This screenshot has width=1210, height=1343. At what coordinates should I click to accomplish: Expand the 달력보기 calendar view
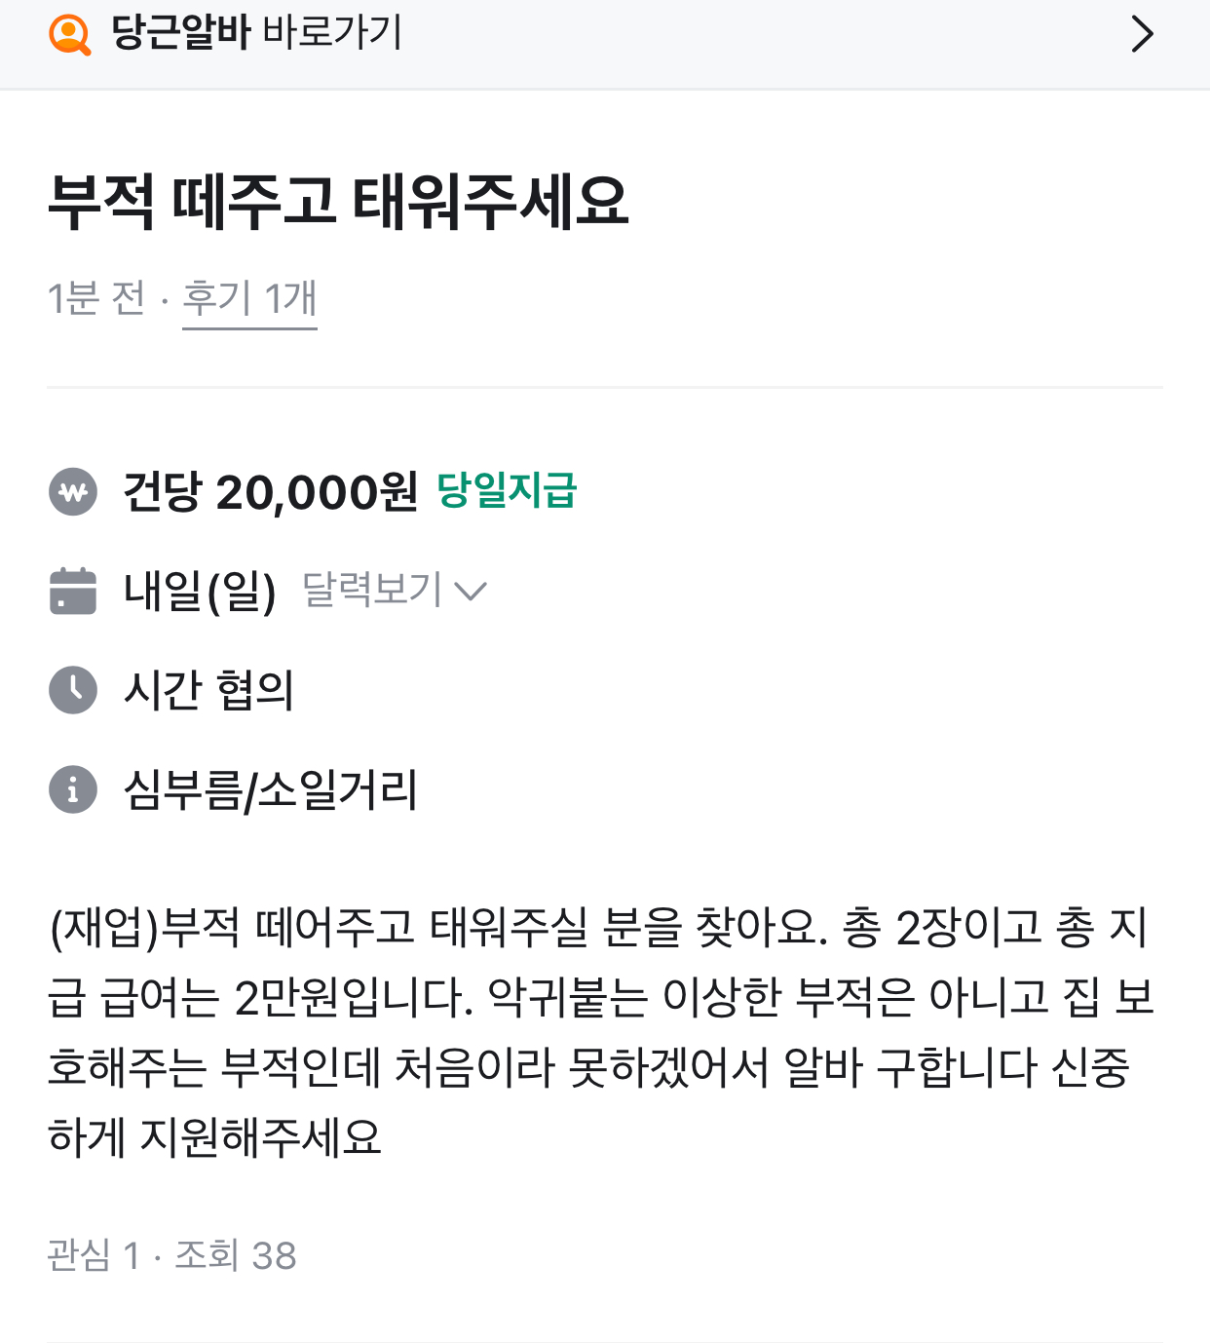(x=372, y=591)
